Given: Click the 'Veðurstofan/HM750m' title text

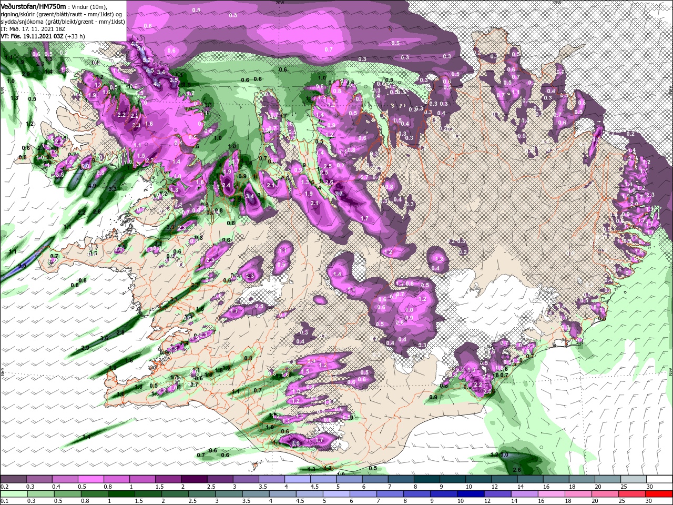Looking at the screenshot, I should (34, 6).
